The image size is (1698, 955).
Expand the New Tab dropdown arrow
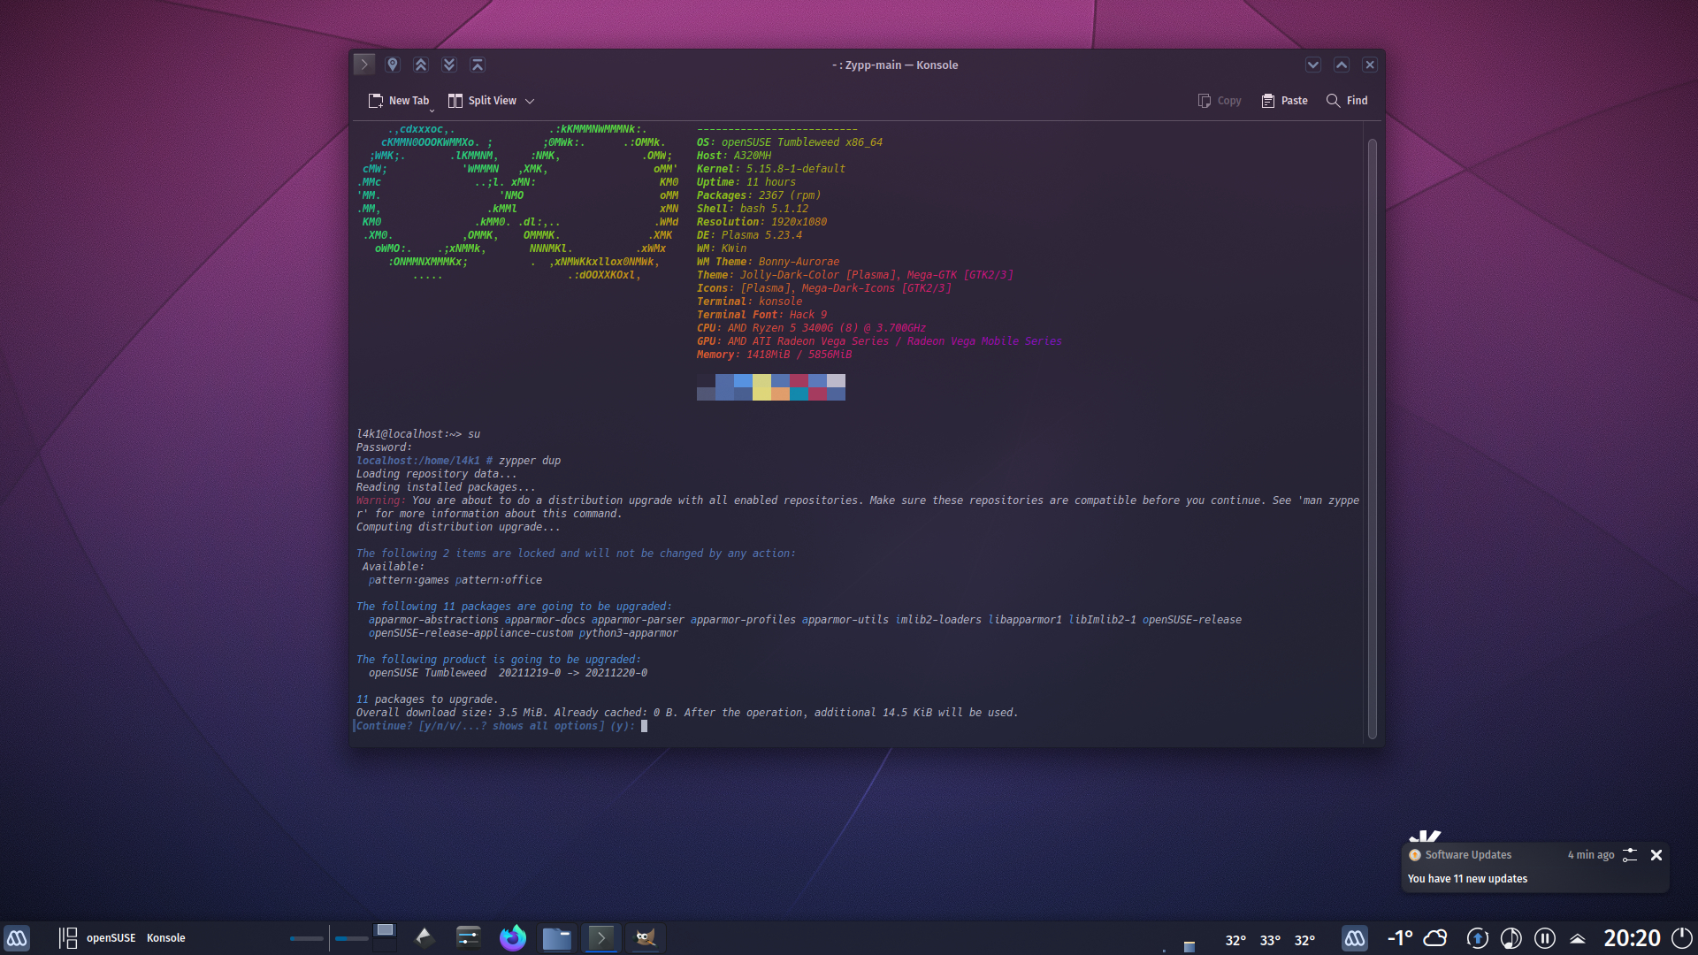tap(432, 111)
